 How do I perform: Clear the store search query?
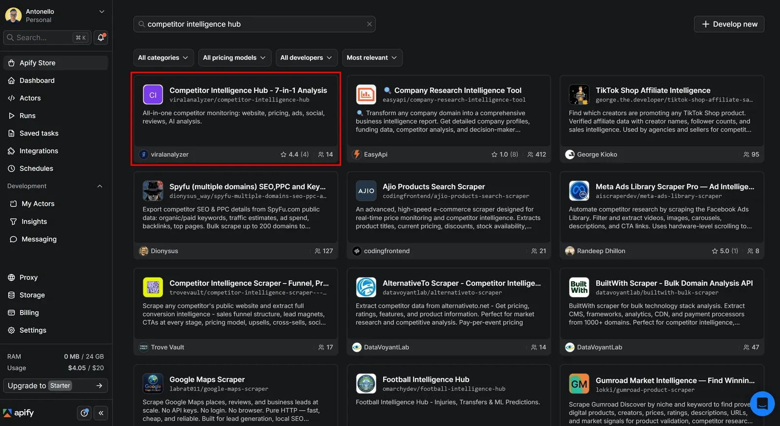(x=369, y=24)
